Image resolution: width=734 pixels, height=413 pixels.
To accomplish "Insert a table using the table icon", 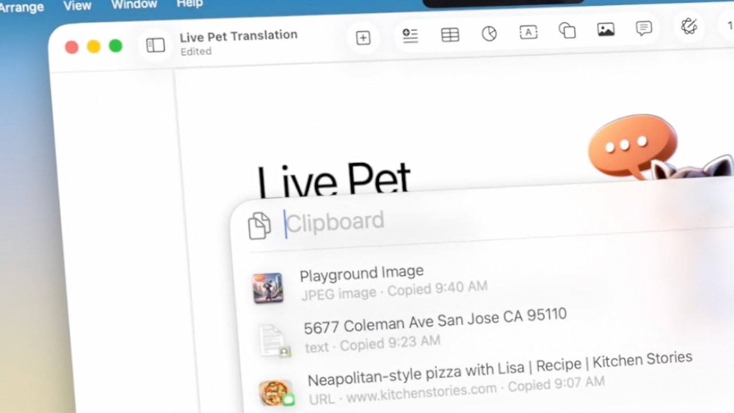I will point(450,34).
